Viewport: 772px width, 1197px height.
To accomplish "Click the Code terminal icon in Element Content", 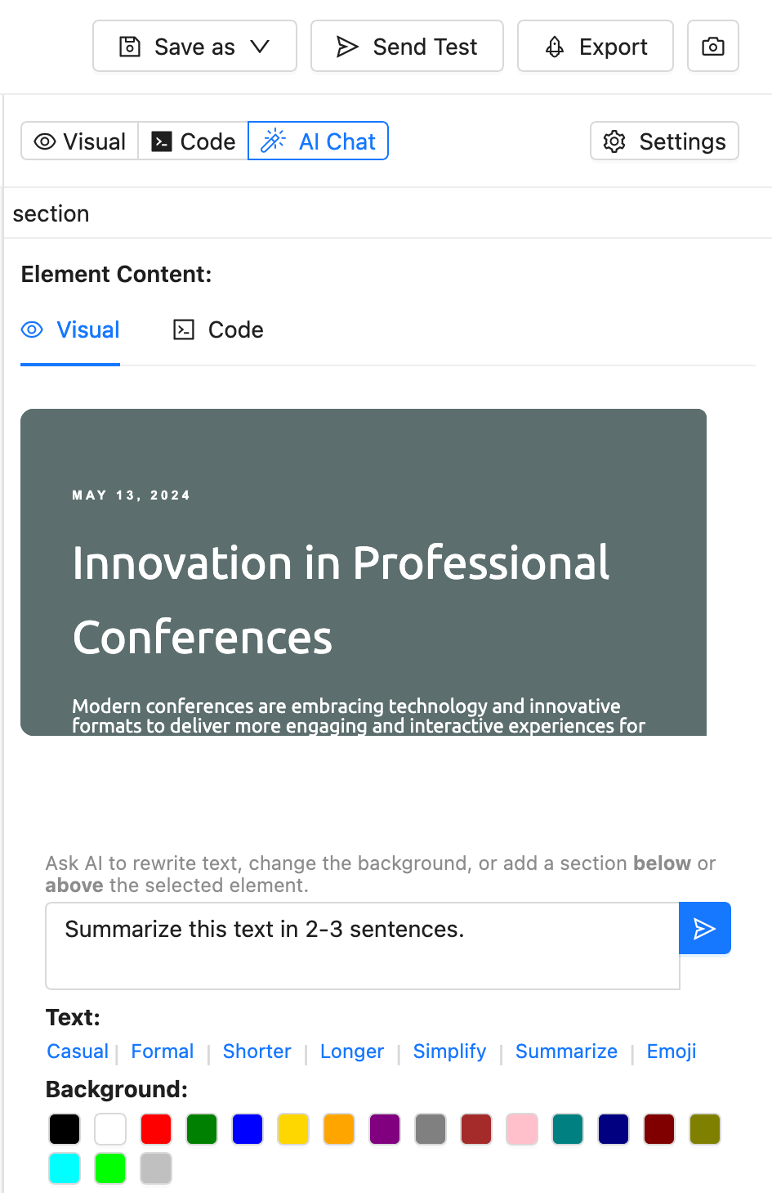I will click(x=184, y=330).
